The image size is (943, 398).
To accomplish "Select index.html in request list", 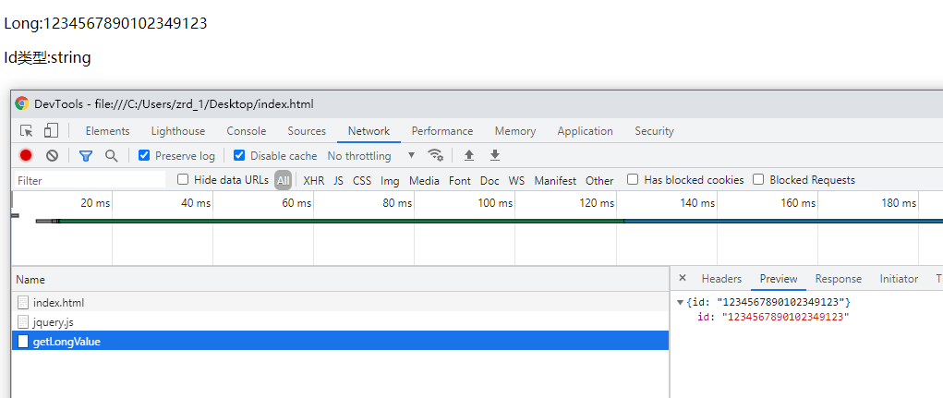I will click(58, 303).
